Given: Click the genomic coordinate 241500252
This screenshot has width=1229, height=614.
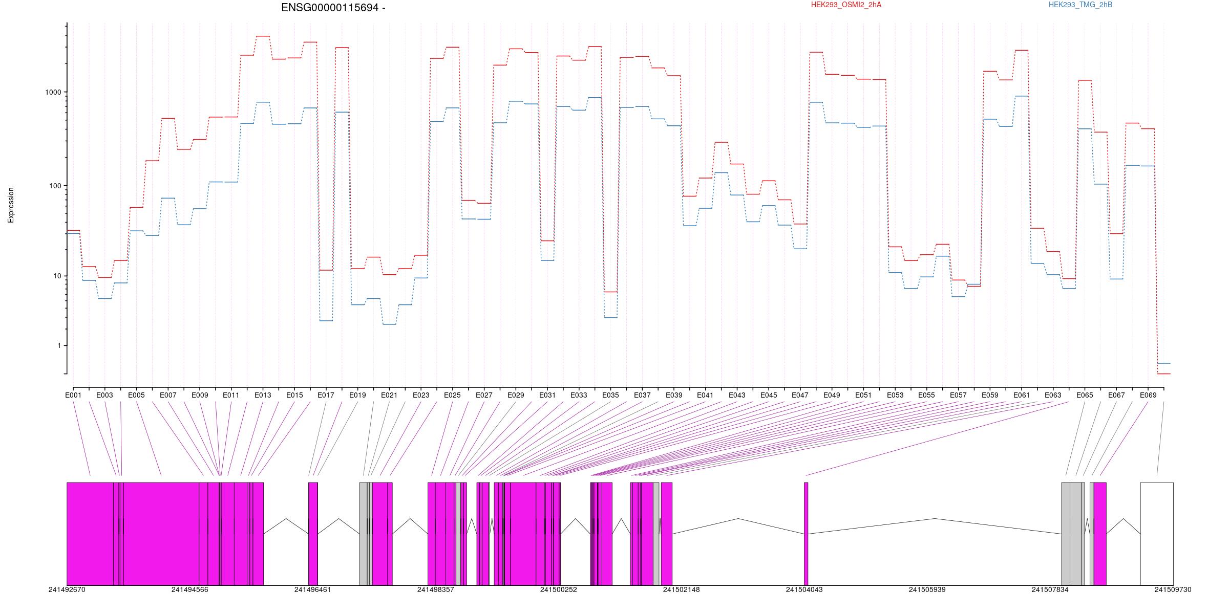Looking at the screenshot, I should (x=558, y=590).
